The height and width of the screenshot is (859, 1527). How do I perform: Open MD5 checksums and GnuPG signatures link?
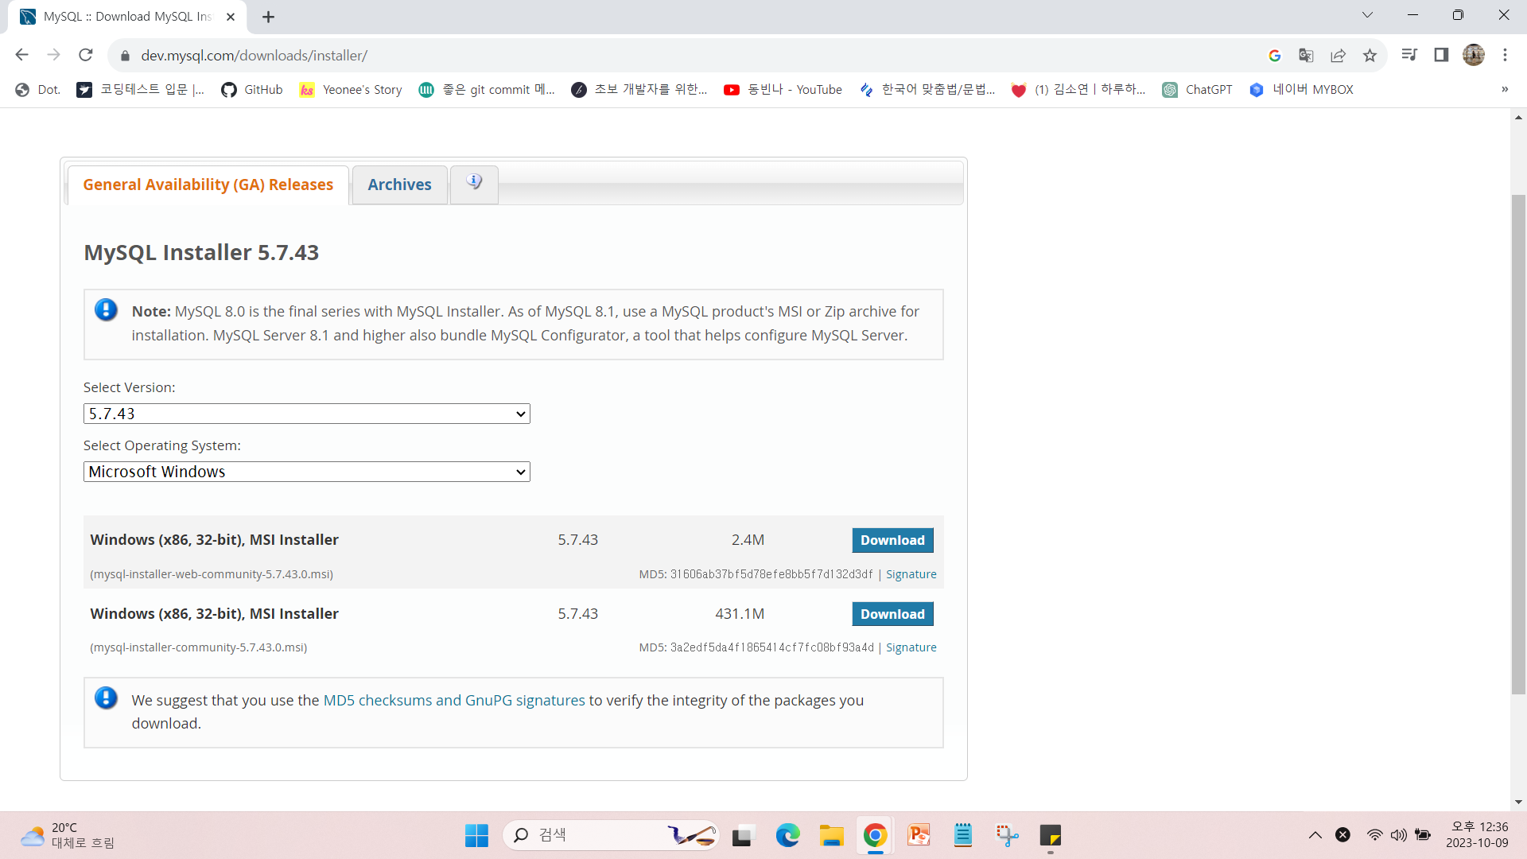pyautogui.click(x=454, y=700)
